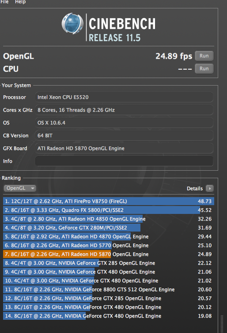
Task: Click the GFX Board field Radeon HD 5870
Action: [124, 148]
